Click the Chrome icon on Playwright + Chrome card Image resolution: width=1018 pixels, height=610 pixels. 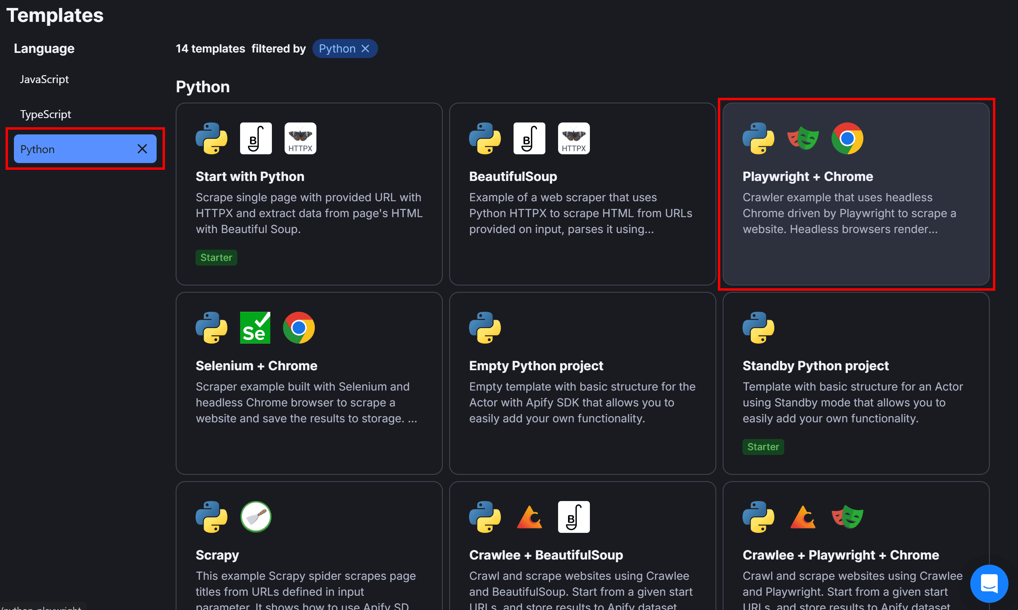[x=847, y=138]
